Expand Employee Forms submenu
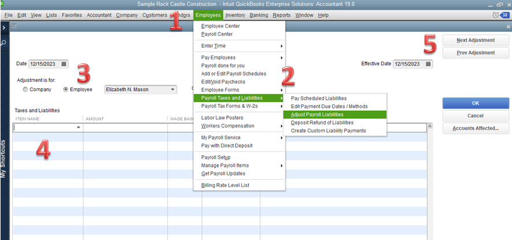The width and height of the screenshot is (512, 240). tap(282, 90)
